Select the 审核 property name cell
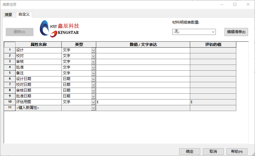The width and height of the screenshot is (255, 156). pos(38,62)
